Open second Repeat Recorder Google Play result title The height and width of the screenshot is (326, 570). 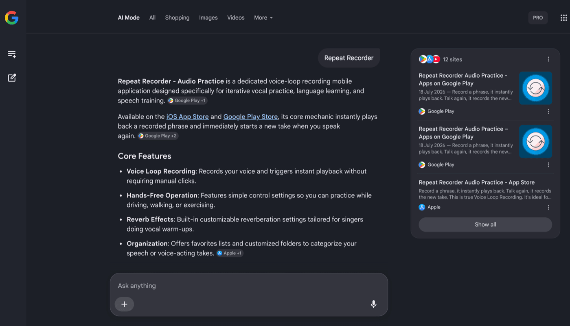[463, 133]
